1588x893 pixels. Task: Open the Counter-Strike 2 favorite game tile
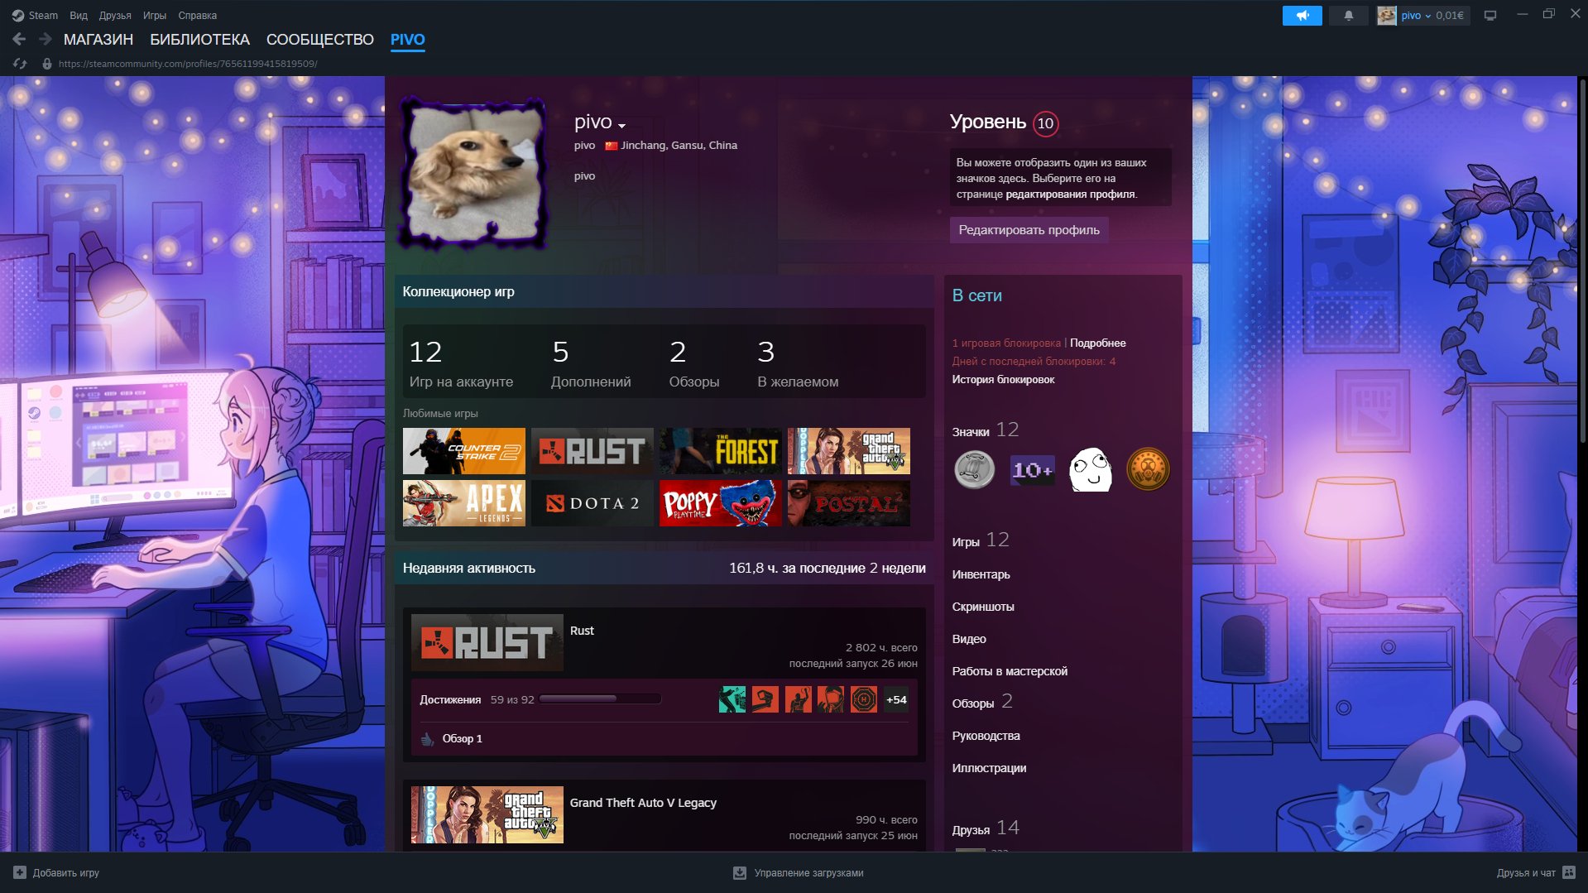pos(463,451)
